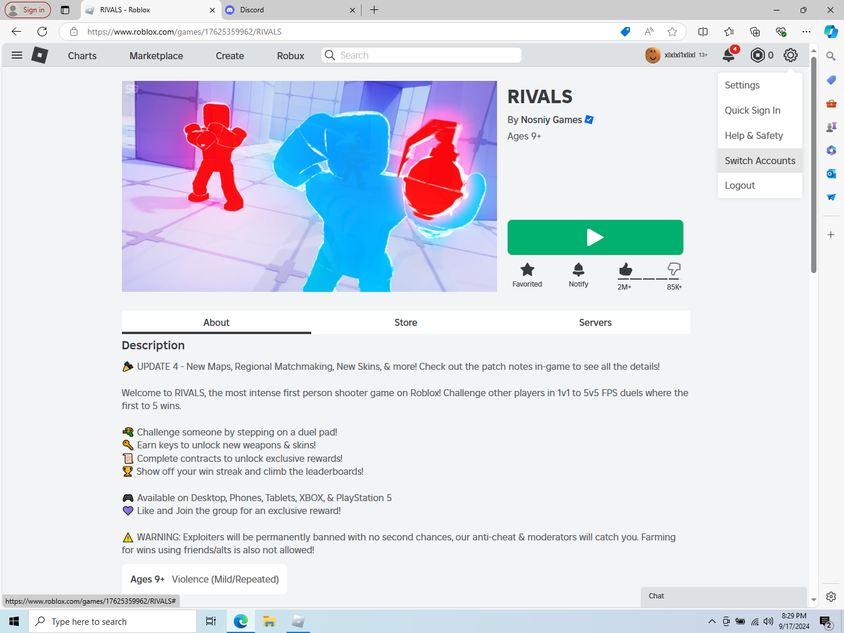Viewport: 844px width, 633px height.
Task: Open Help & Safety from the dropdown
Action: pyautogui.click(x=760, y=135)
